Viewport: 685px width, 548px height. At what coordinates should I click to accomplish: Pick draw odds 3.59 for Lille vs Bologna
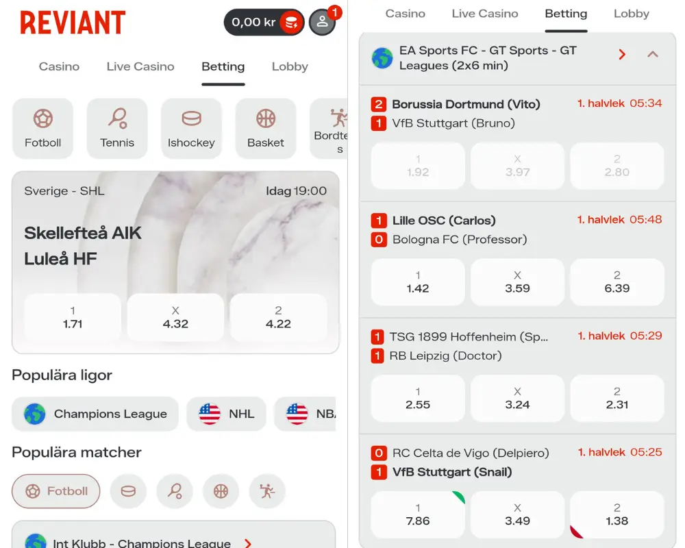517,282
